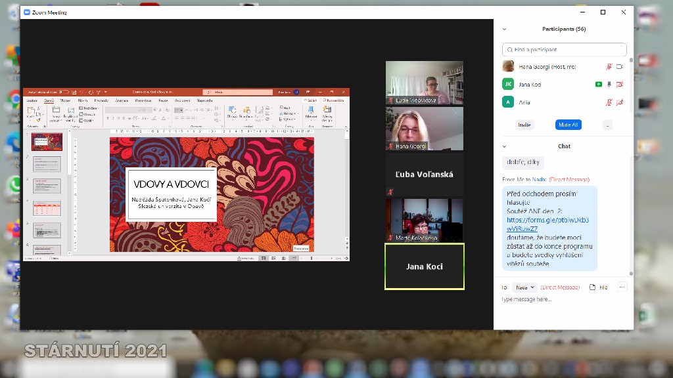Toggle Ania's muted microphone
673x378 pixels.
point(609,102)
